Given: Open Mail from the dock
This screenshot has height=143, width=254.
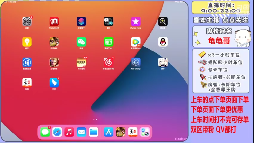Looking at the screenshot, I should point(81,132).
